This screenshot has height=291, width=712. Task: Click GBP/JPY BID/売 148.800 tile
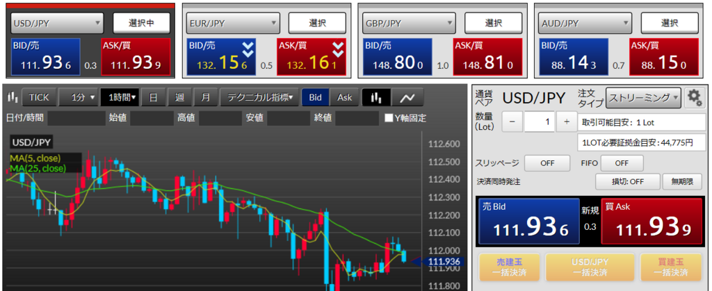point(397,57)
